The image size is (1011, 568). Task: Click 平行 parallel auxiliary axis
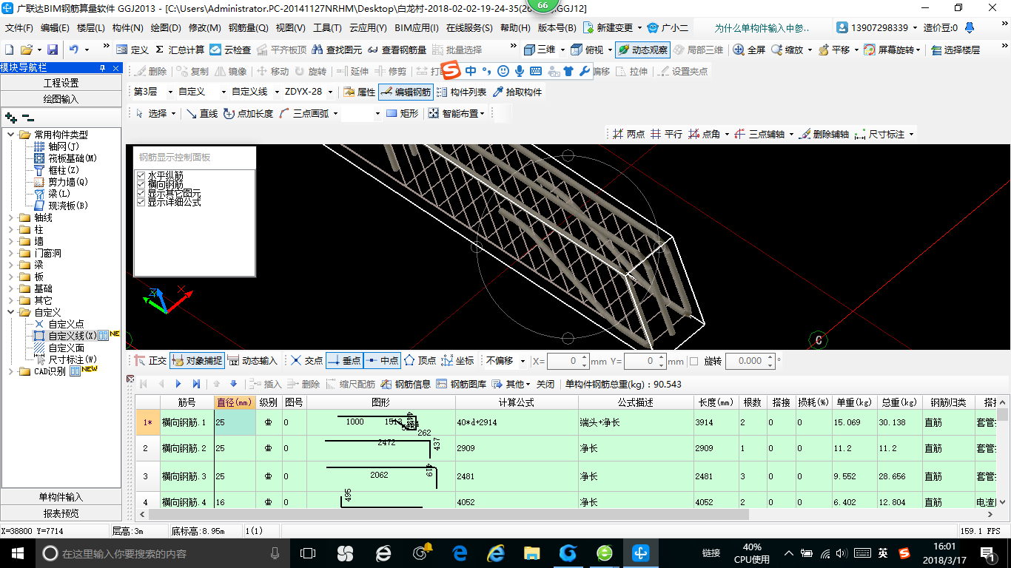(x=666, y=134)
